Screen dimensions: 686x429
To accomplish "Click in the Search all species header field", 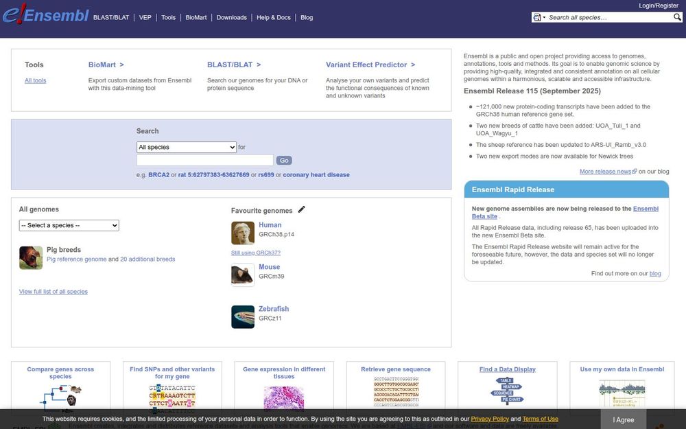I will click(x=609, y=18).
